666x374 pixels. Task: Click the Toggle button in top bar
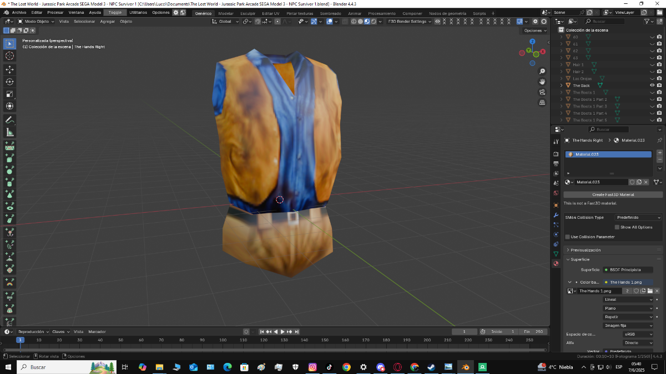pyautogui.click(x=115, y=12)
